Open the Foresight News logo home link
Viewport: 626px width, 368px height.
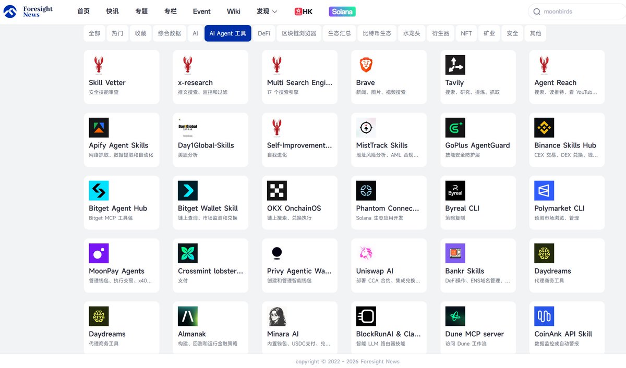[28, 11]
